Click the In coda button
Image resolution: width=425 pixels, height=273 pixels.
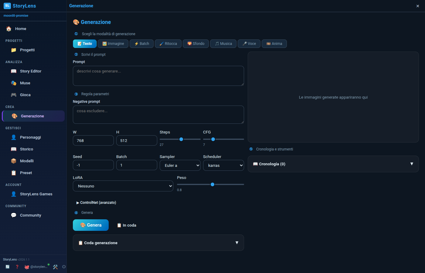point(127,225)
